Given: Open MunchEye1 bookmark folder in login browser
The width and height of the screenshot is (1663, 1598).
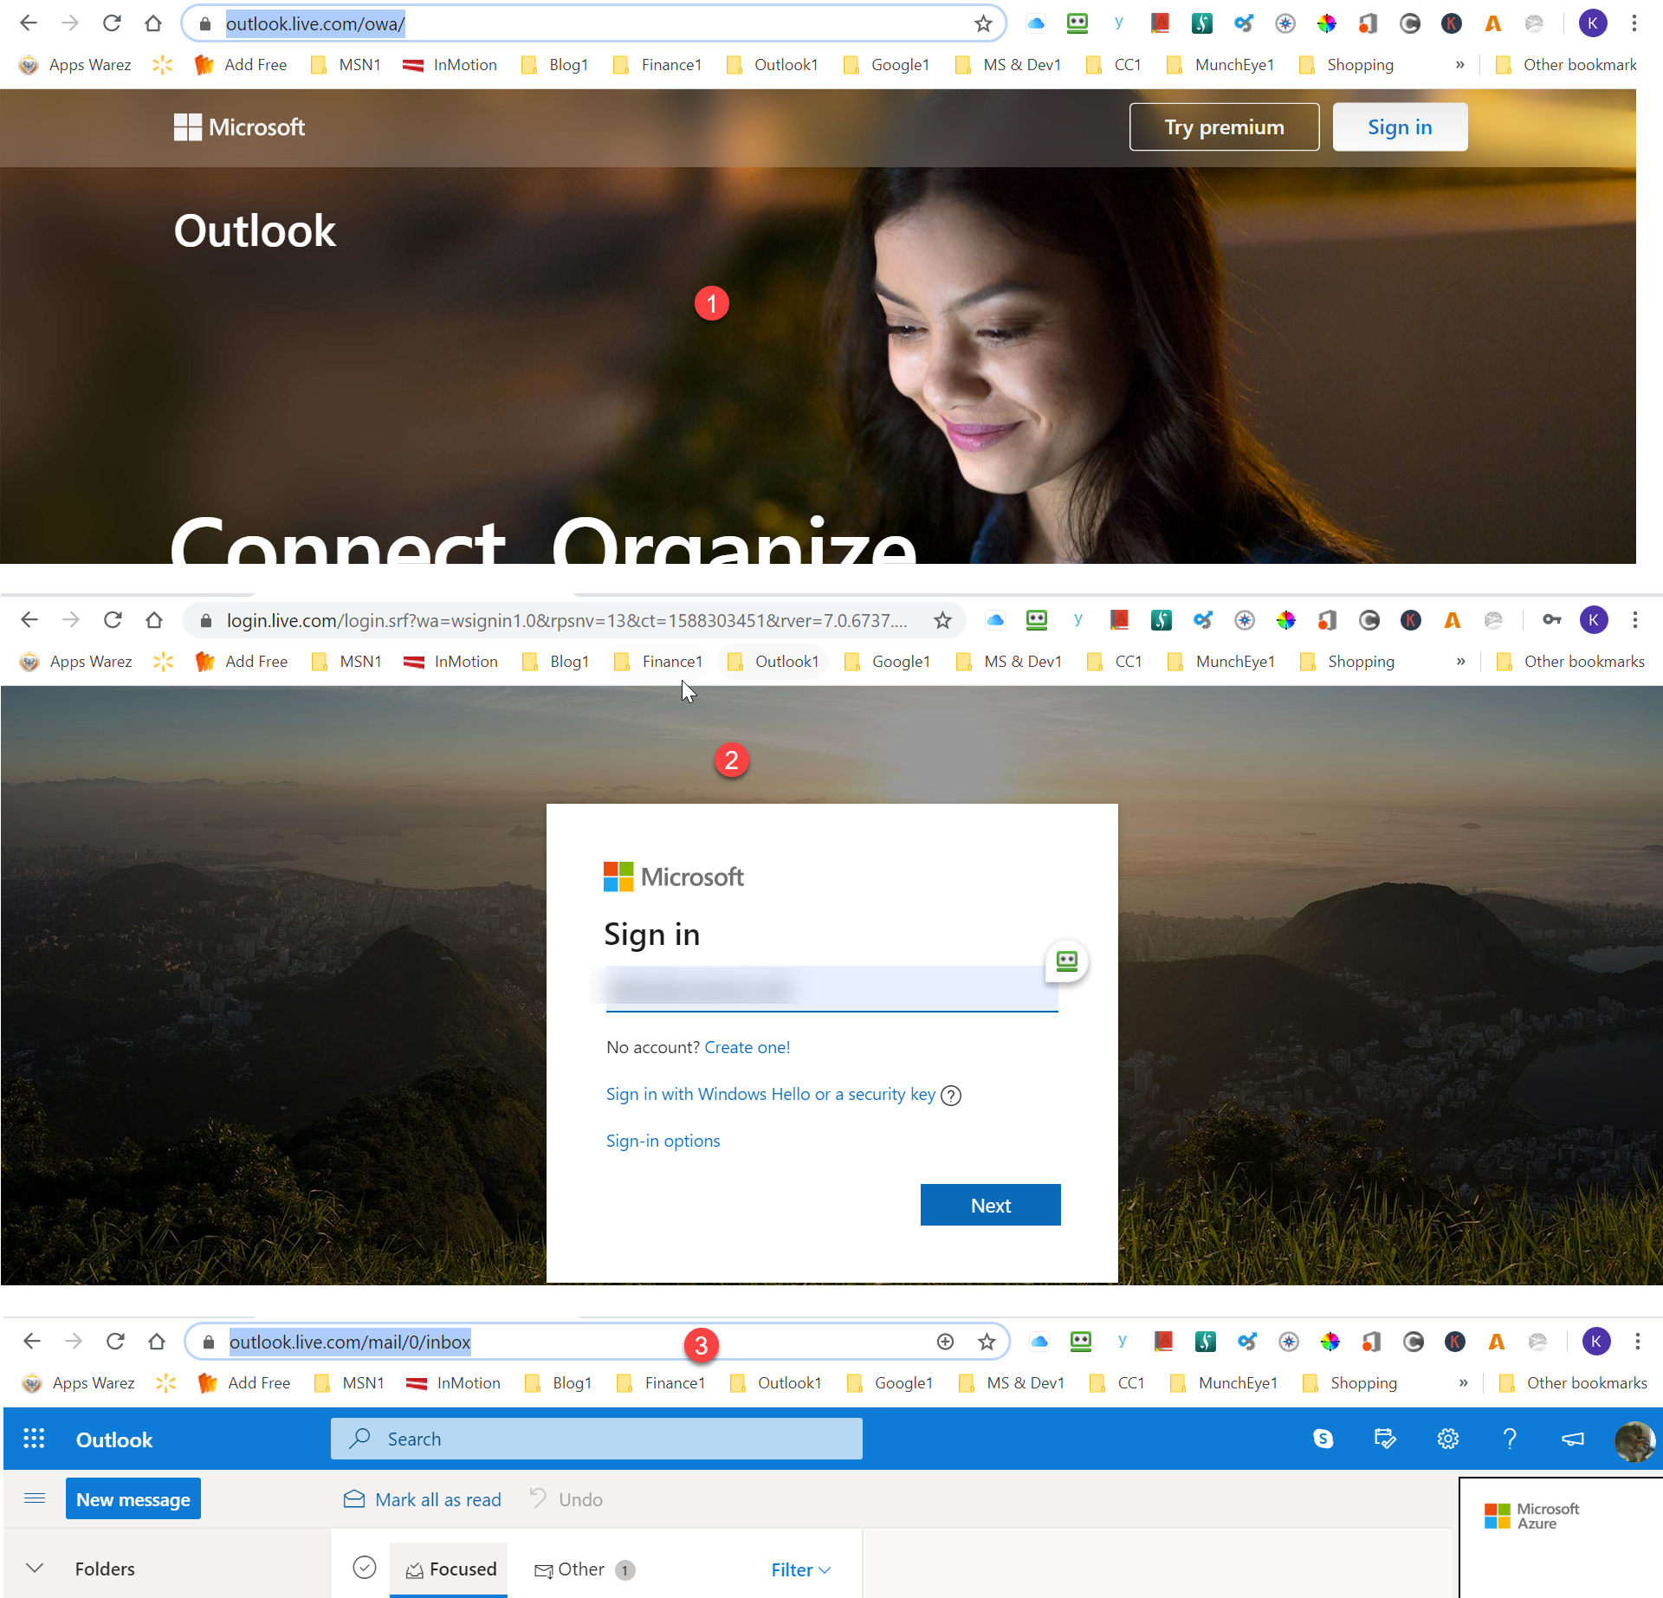Looking at the screenshot, I should tap(1222, 662).
